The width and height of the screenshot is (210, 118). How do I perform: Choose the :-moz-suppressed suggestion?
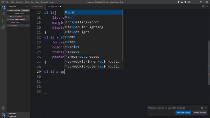click(93, 57)
